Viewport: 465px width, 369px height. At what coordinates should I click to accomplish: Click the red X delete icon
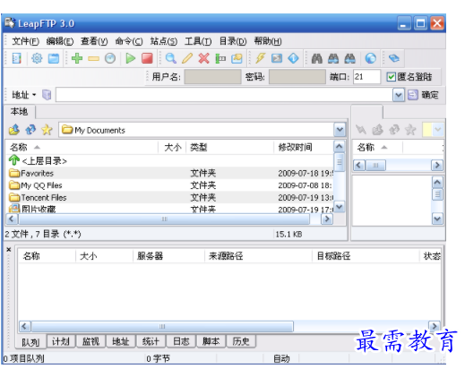click(x=203, y=58)
